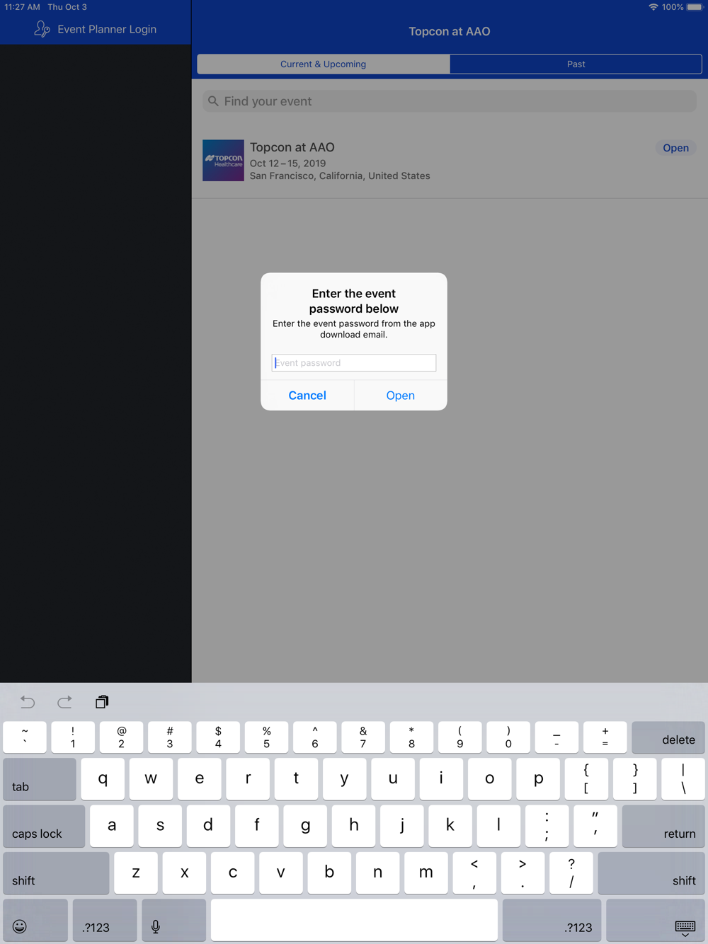Tap the z key
The width and height of the screenshot is (708, 944).
coord(136,873)
